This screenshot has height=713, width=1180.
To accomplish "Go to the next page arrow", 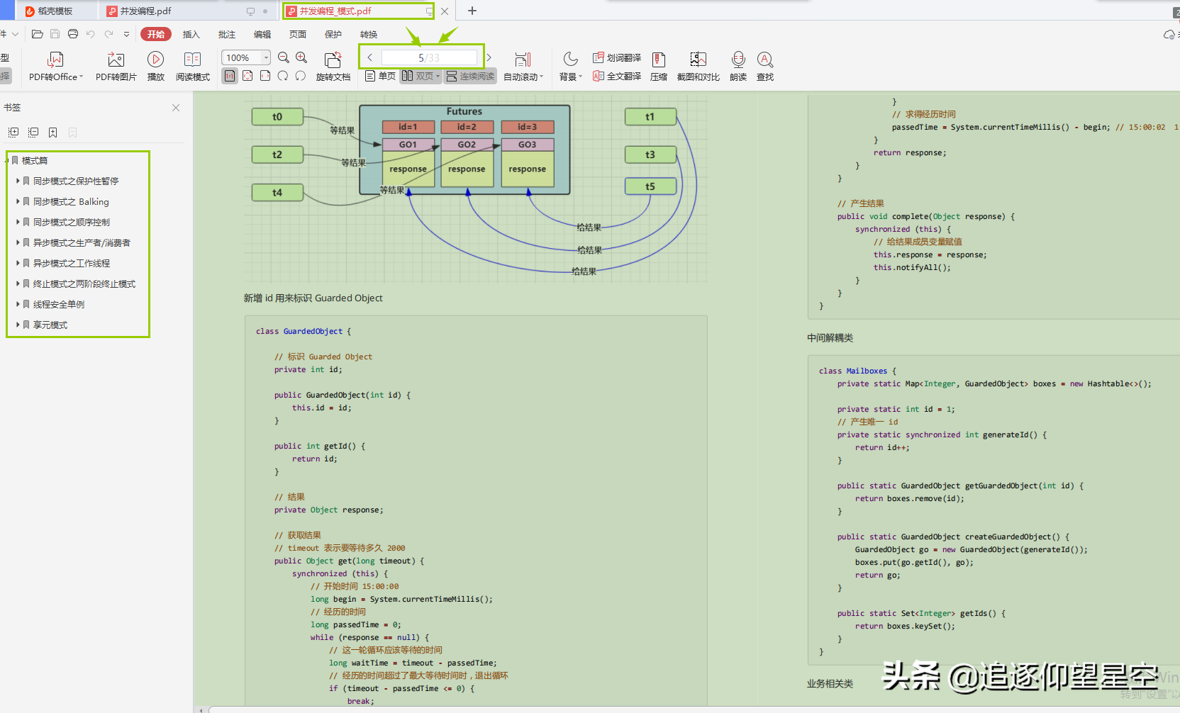I will tap(489, 57).
